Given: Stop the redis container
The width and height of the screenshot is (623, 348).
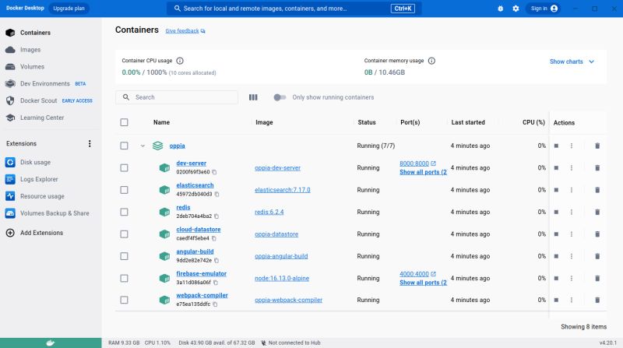Looking at the screenshot, I should pyautogui.click(x=556, y=212).
